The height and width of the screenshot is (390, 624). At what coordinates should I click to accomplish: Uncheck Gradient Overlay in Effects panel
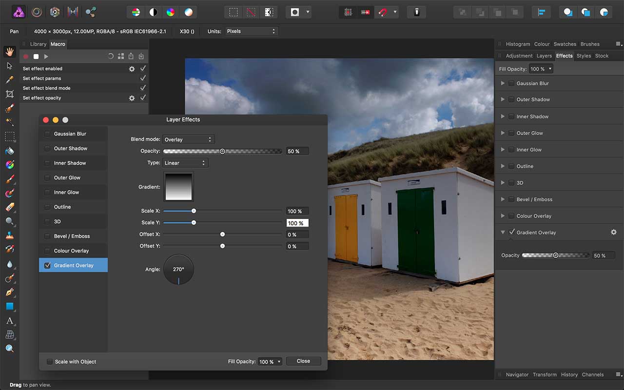pyautogui.click(x=511, y=232)
